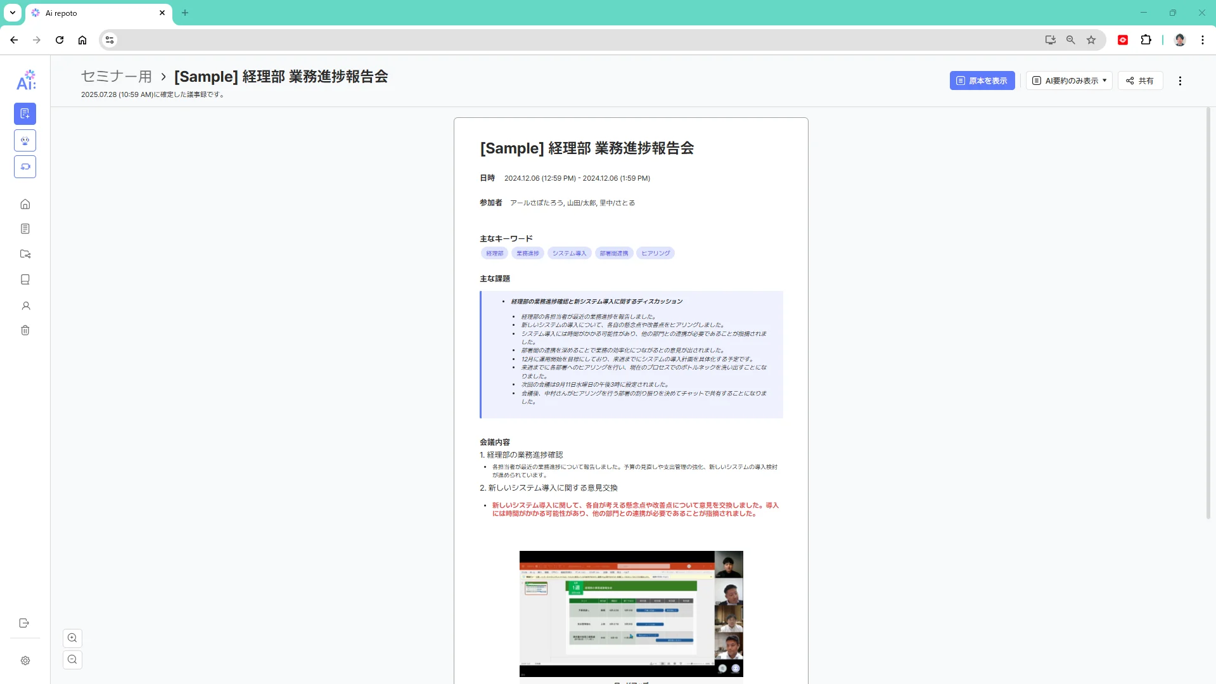
Task: Click the document title [Sample] 経理部 業務進捗報告会
Action: coord(587,148)
